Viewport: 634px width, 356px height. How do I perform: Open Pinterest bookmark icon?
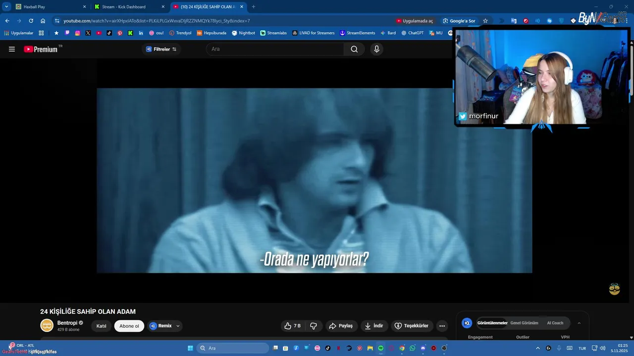click(120, 33)
